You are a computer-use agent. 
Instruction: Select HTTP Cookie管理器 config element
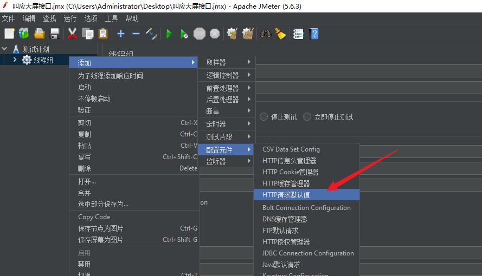pyautogui.click(x=306, y=172)
